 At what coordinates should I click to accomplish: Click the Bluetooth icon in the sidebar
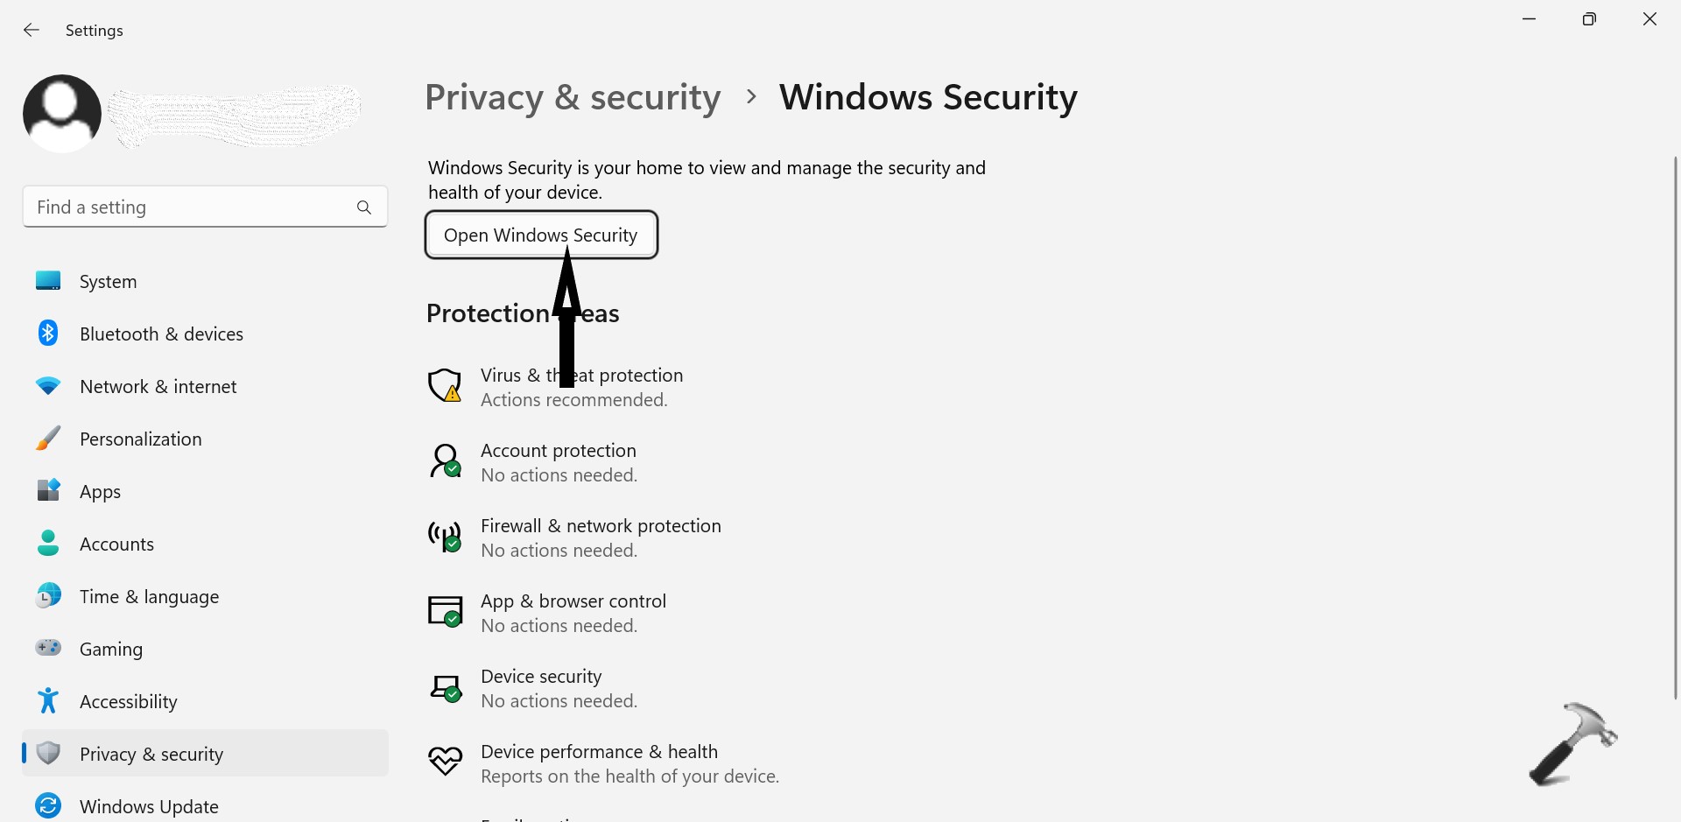click(48, 334)
